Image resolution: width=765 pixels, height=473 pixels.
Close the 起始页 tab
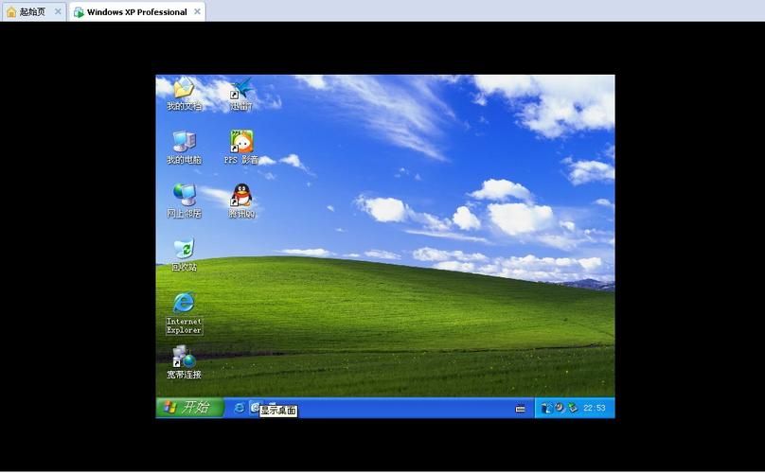tap(58, 11)
